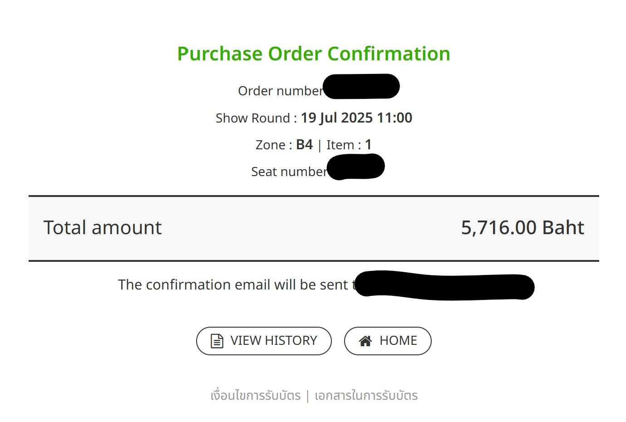
Task: Open the VIEW HISTORY button label
Action: coord(274,340)
